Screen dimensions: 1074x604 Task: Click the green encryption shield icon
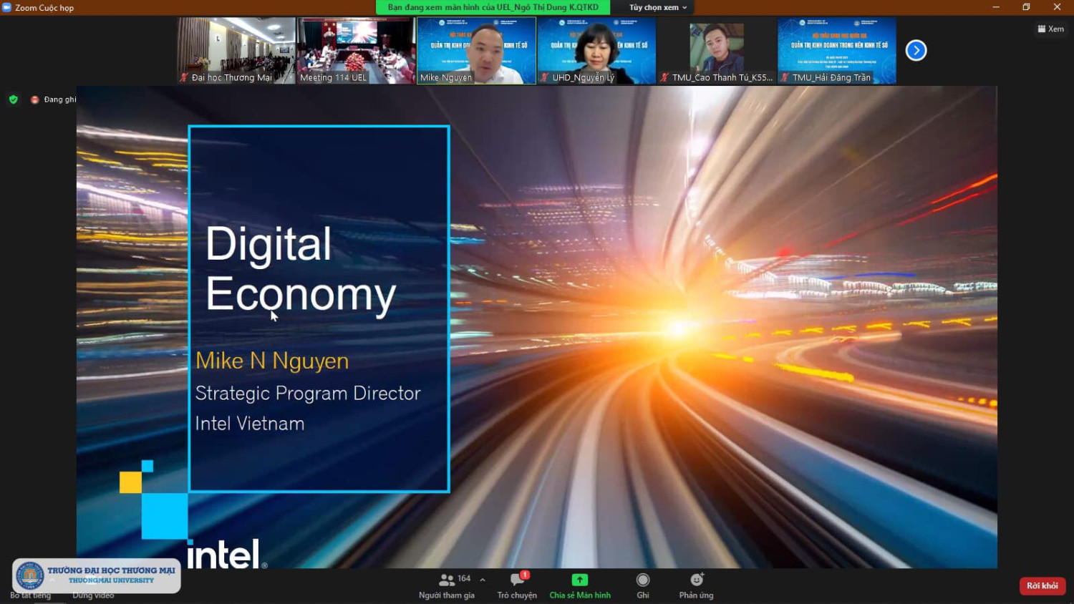14,99
